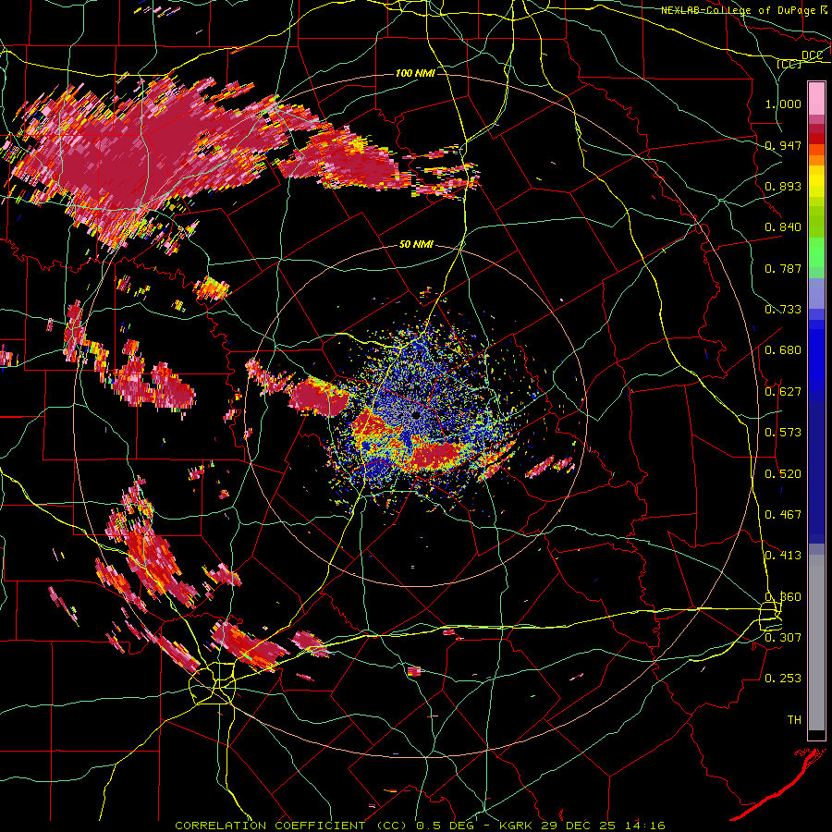Select the 0.573 scale value
Screen dimensions: 832x832
point(783,432)
